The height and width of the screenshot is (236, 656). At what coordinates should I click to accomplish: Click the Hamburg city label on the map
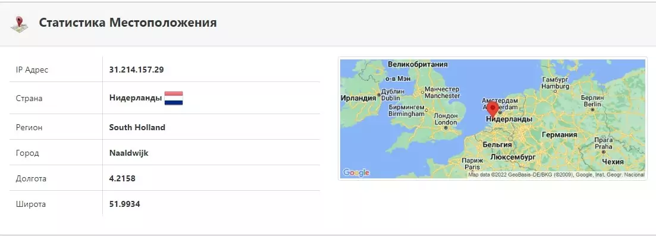pyautogui.click(x=555, y=83)
